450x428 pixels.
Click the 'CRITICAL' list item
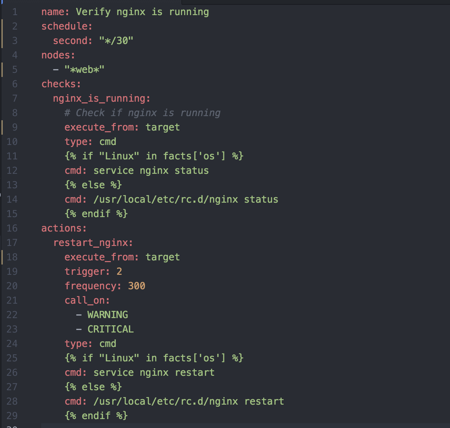[111, 329]
